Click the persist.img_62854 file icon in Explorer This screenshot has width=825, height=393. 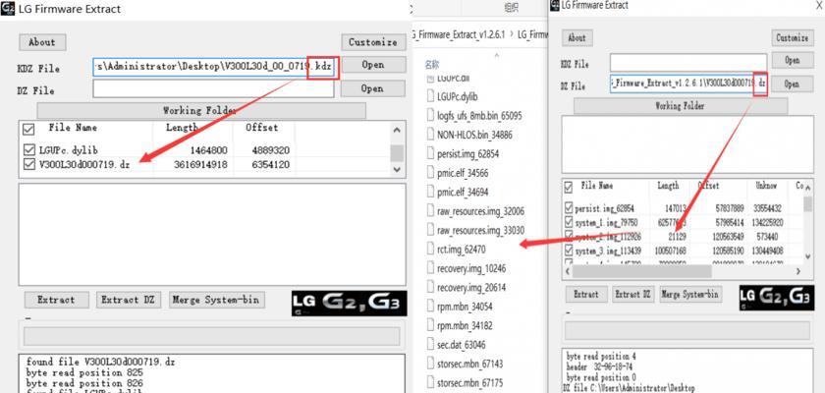[430, 154]
